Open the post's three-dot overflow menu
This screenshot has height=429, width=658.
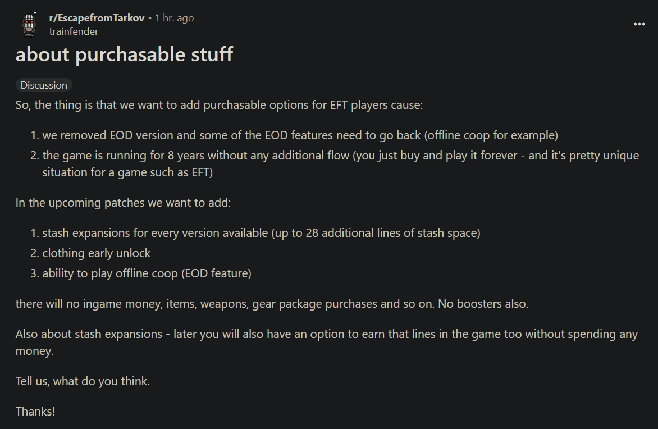(639, 24)
